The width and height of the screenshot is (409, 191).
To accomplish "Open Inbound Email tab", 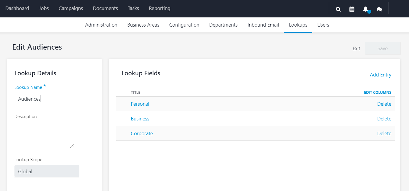I will point(263,25).
